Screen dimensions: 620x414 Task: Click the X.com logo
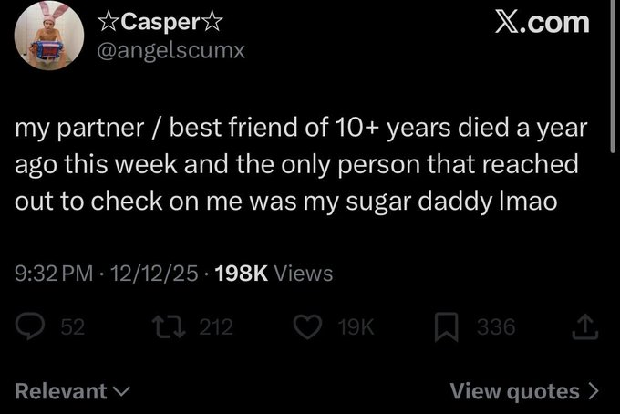[x=542, y=22]
